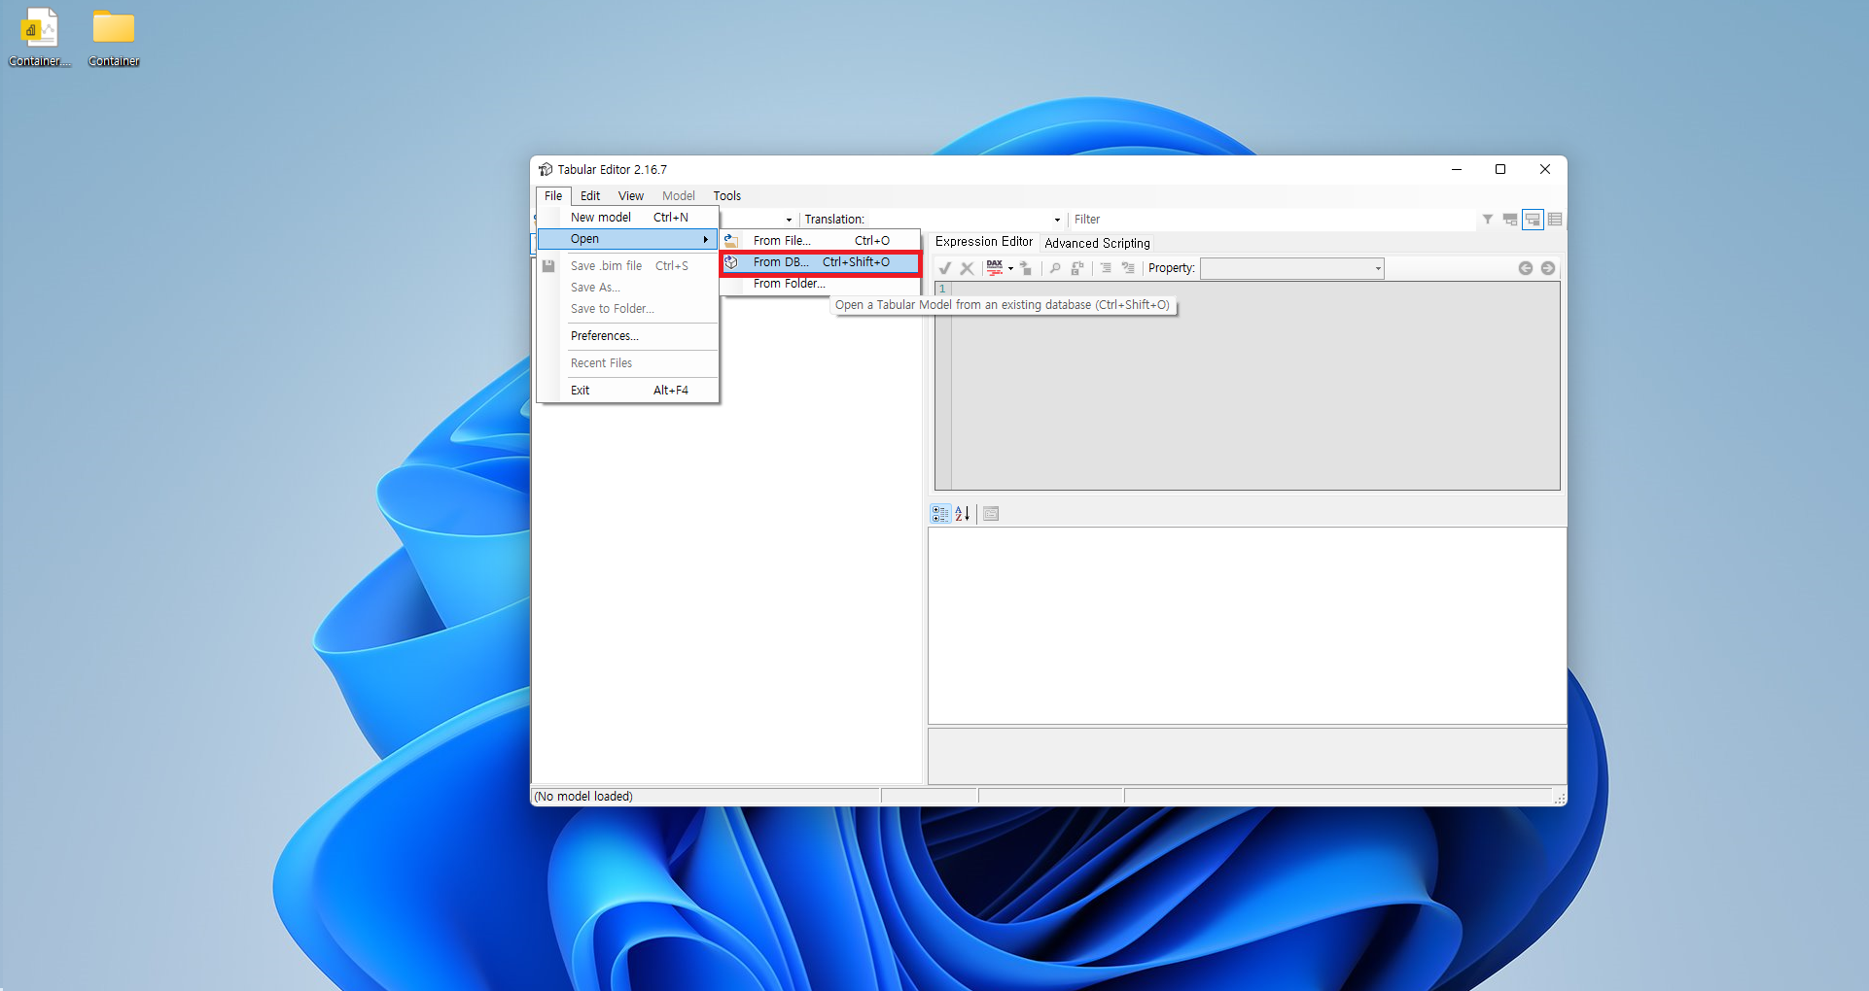Click the Filter input field
This screenshot has width=1869, height=991.
pyautogui.click(x=1272, y=220)
